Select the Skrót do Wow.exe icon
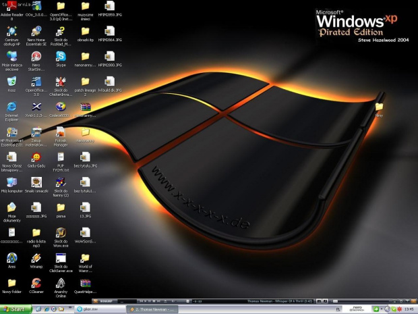This screenshot has height=314, width=418. (x=61, y=237)
